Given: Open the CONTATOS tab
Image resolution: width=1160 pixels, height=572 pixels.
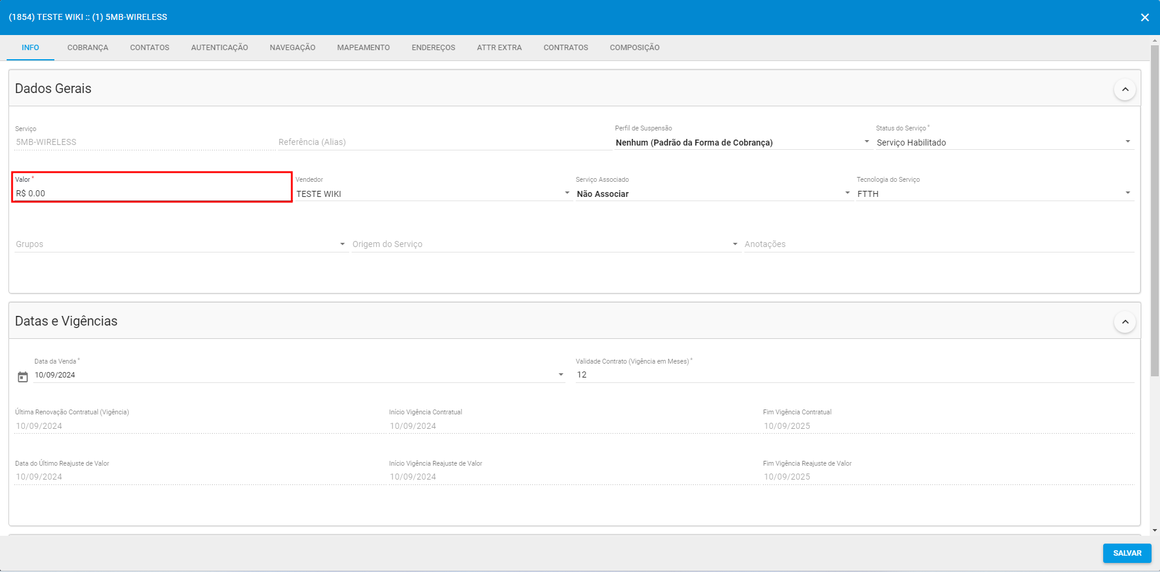Looking at the screenshot, I should pos(150,48).
